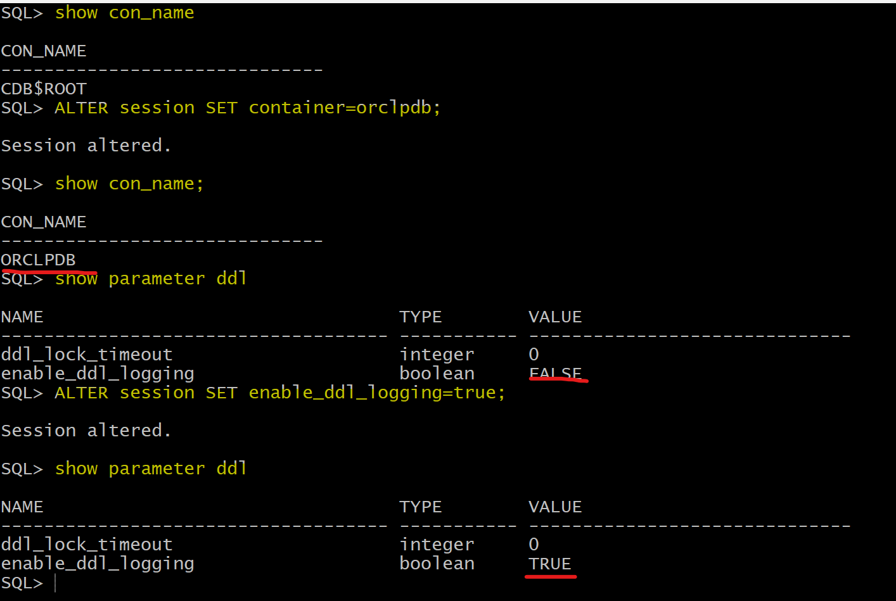Viewport: 896px width, 601px height.
Task: Click the second 'Session altered.' message
Action: (86, 431)
